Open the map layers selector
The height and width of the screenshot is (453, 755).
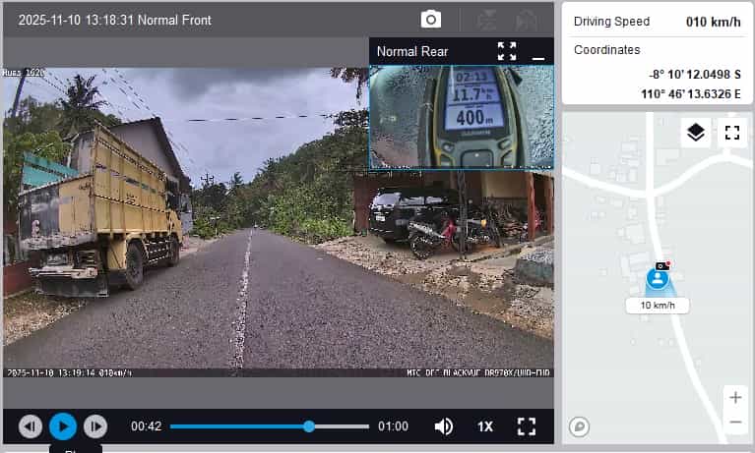pos(696,133)
